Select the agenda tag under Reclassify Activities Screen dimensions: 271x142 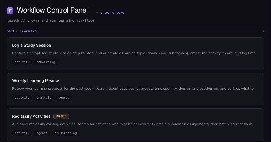pyautogui.click(x=42, y=133)
